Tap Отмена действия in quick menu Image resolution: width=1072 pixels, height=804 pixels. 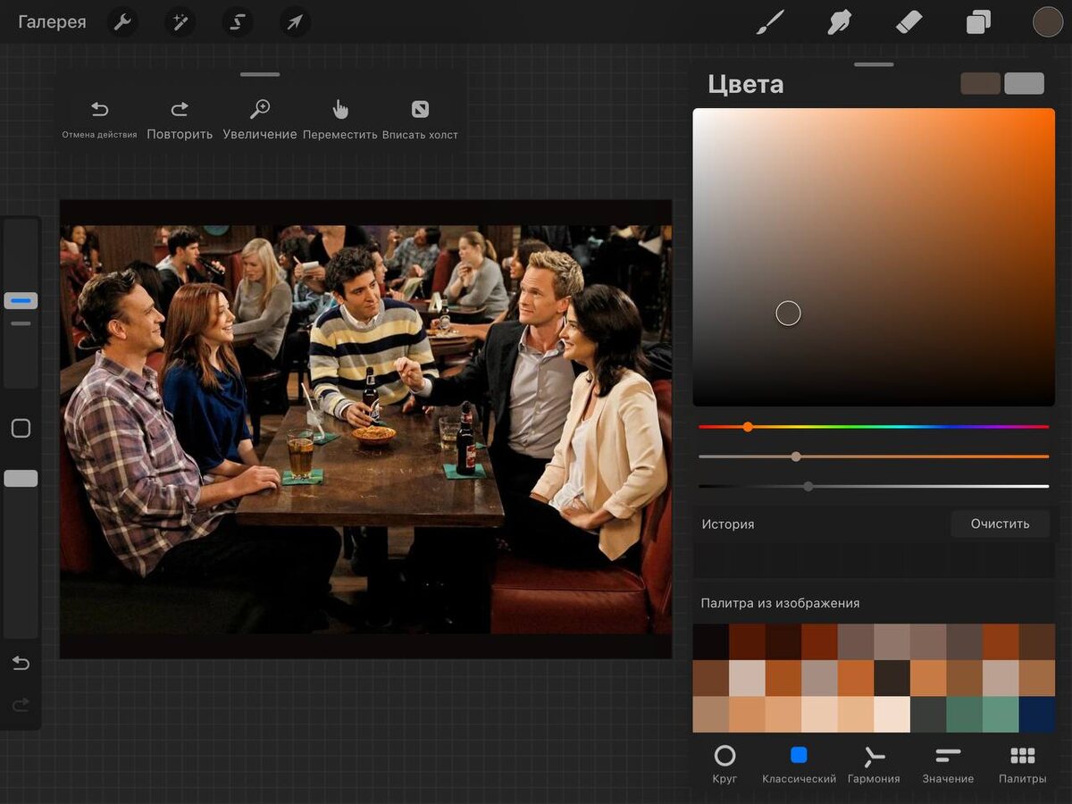[x=99, y=120]
